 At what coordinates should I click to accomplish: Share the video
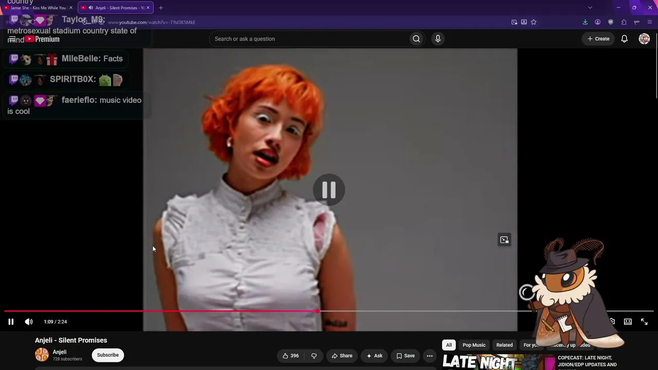[x=342, y=356]
